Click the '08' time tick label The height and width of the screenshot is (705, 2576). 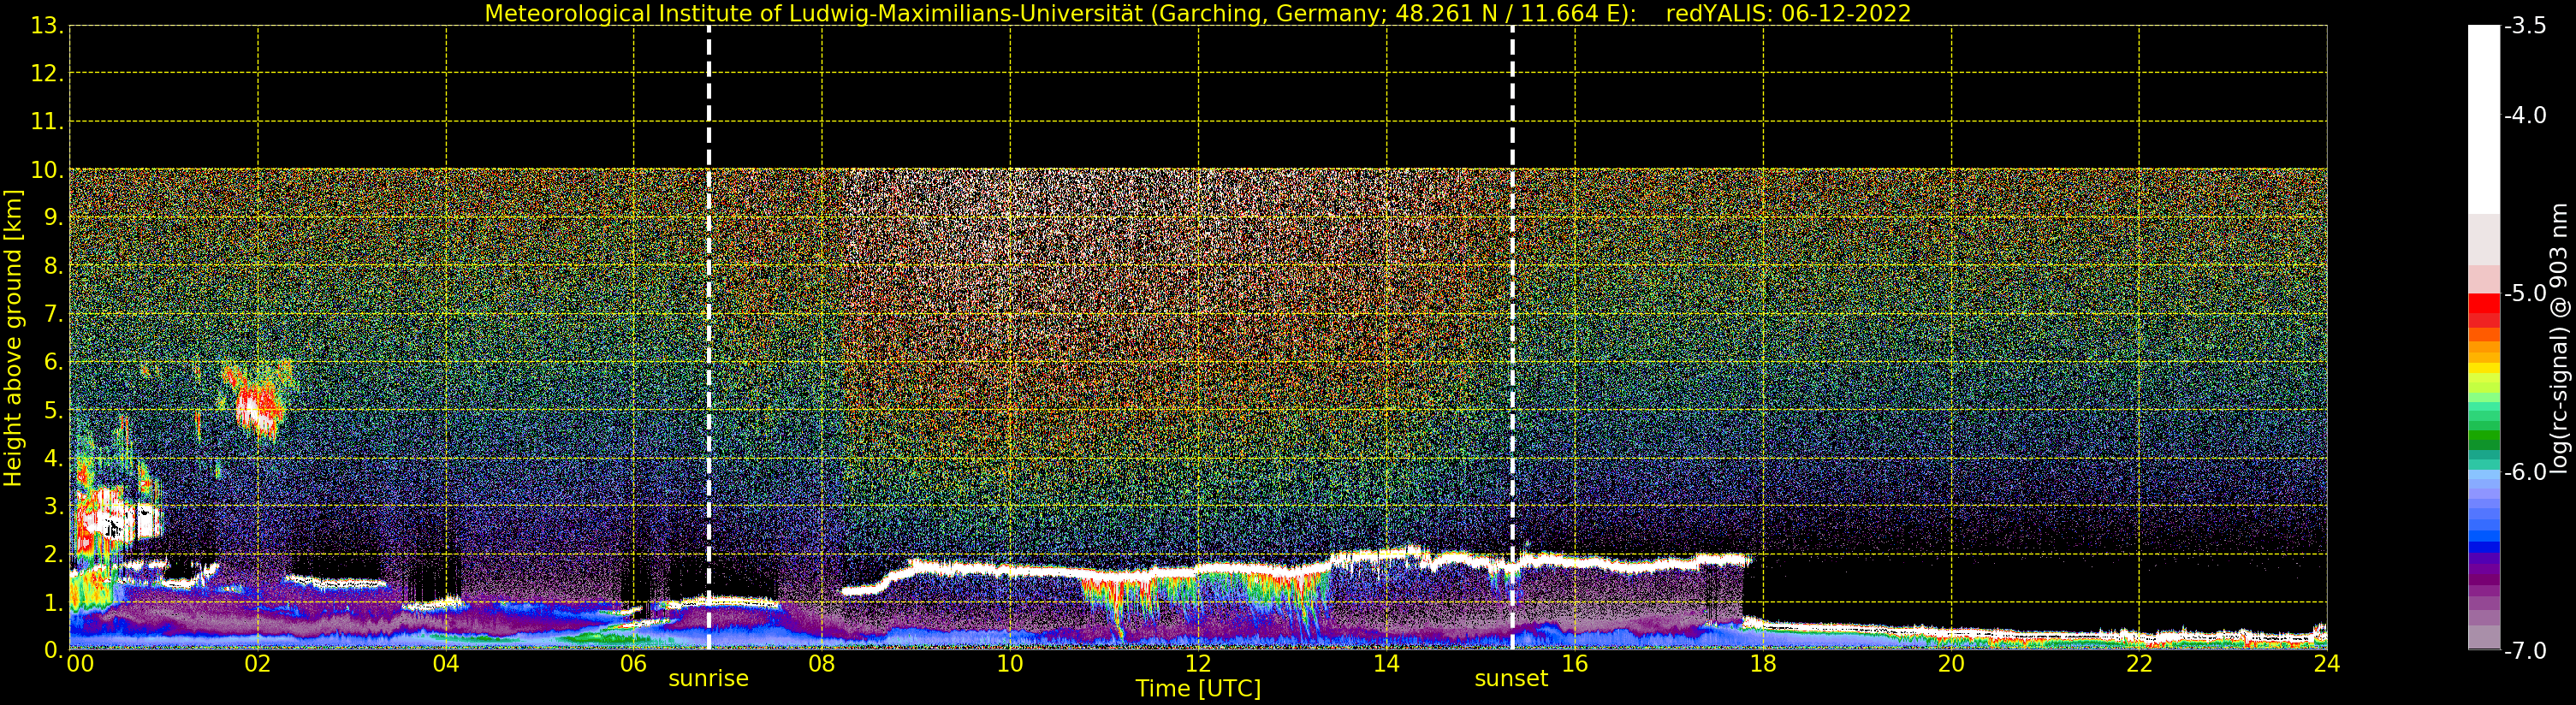coord(822,663)
